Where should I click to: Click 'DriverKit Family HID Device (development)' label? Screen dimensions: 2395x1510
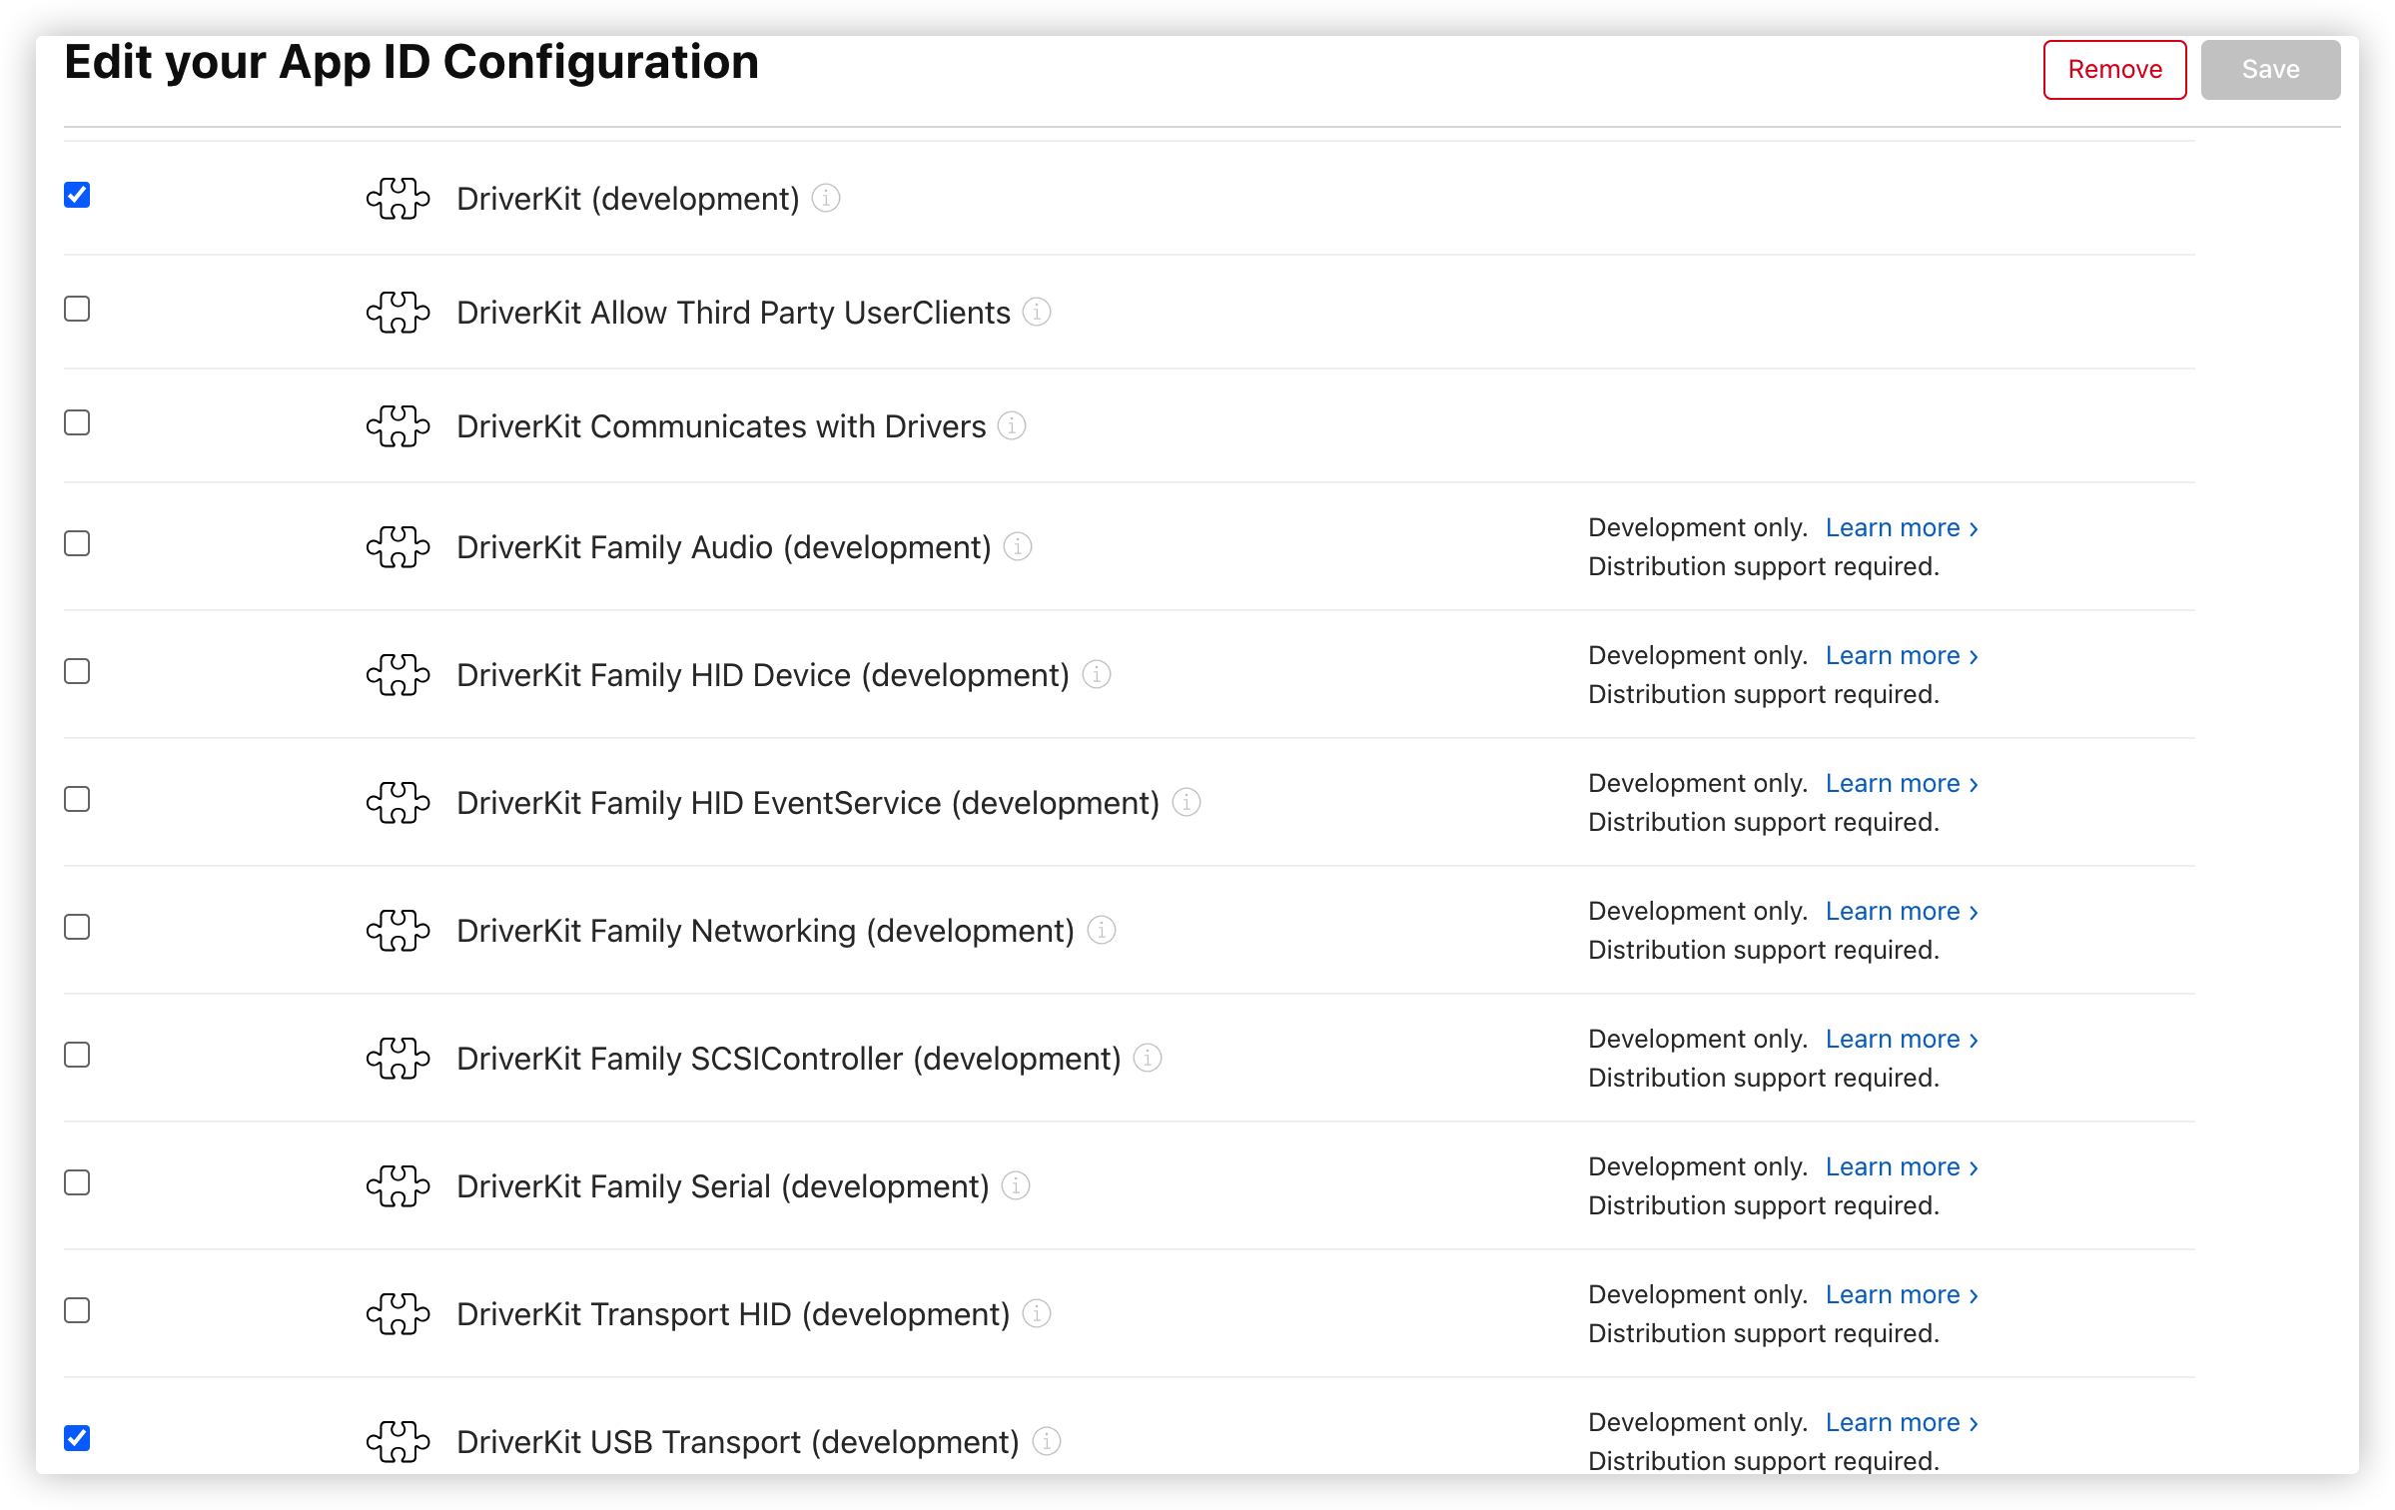click(x=763, y=675)
